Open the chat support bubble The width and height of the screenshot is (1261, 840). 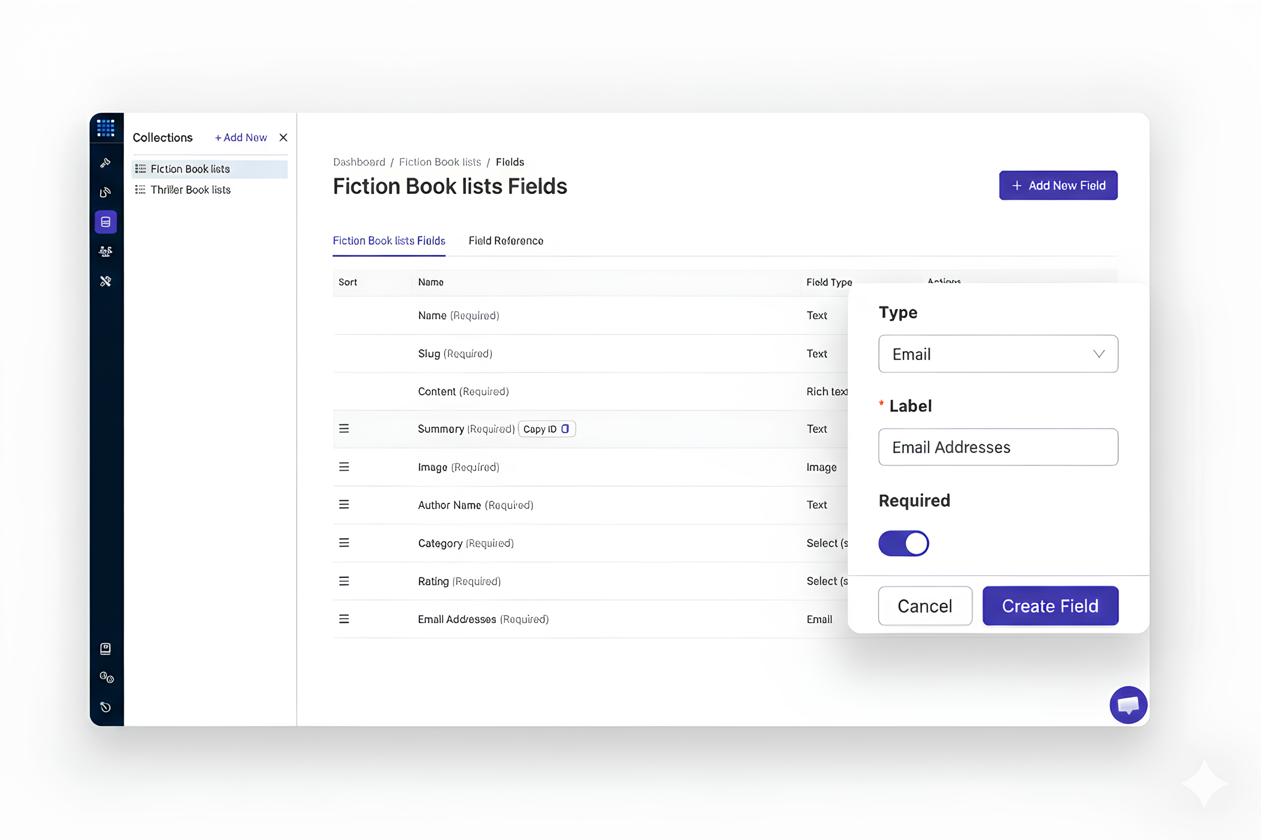[x=1128, y=705]
